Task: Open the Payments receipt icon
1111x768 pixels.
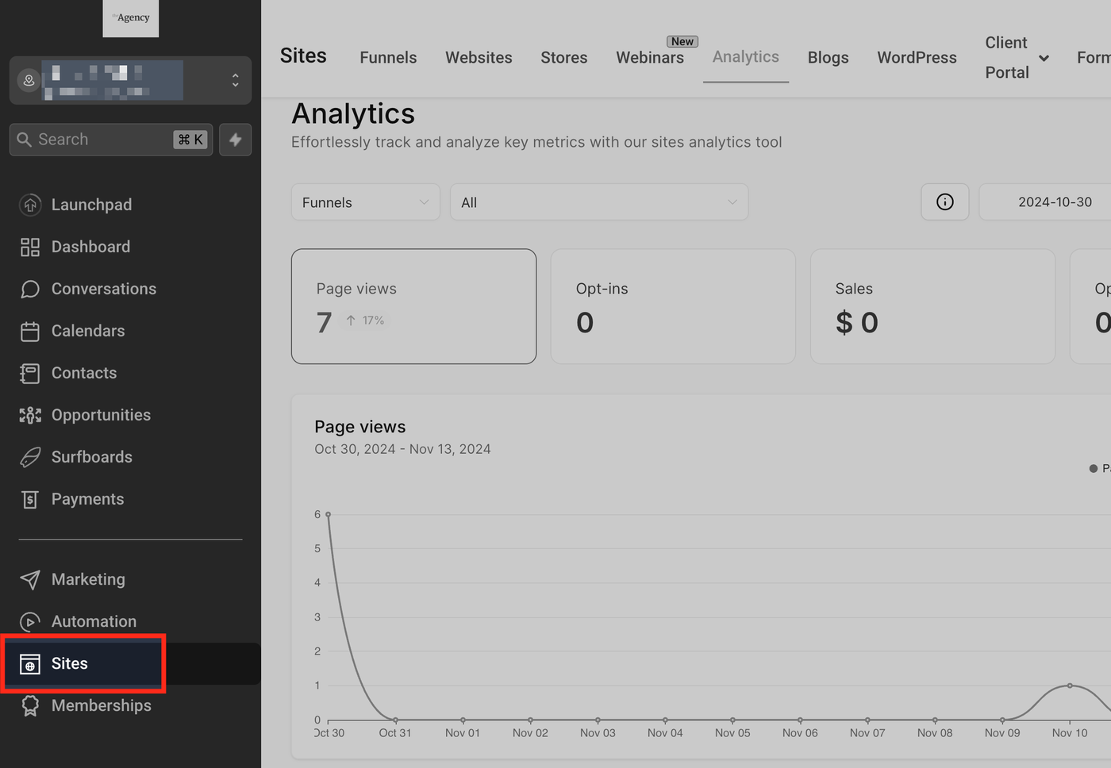Action: pyautogui.click(x=30, y=499)
